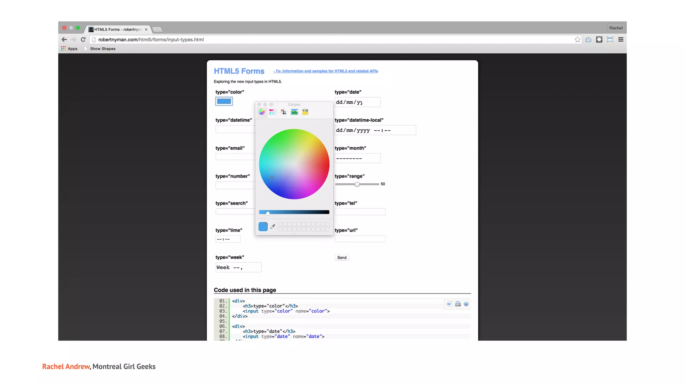Bookmark page with the star icon

[x=577, y=39]
